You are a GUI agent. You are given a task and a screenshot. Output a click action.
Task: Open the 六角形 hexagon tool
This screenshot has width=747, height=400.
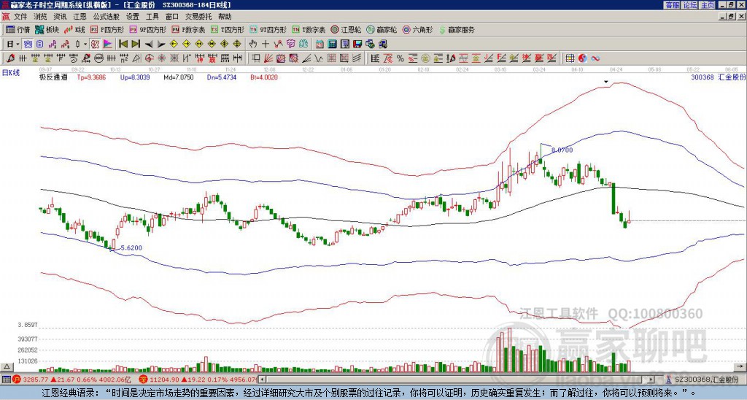(x=417, y=29)
